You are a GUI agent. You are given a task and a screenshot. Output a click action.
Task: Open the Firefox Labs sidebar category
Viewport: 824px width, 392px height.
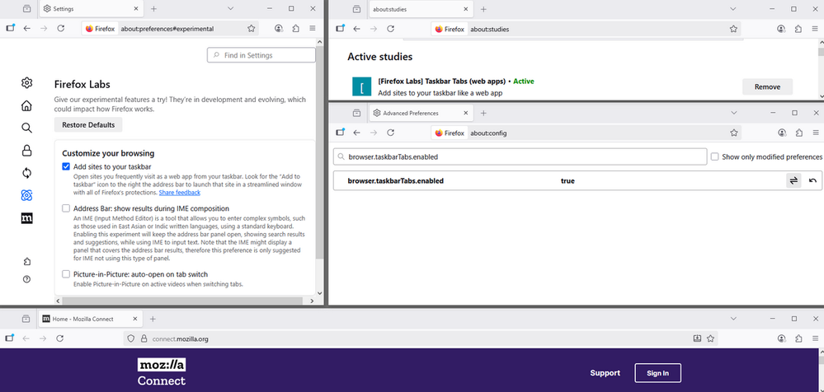tap(27, 195)
